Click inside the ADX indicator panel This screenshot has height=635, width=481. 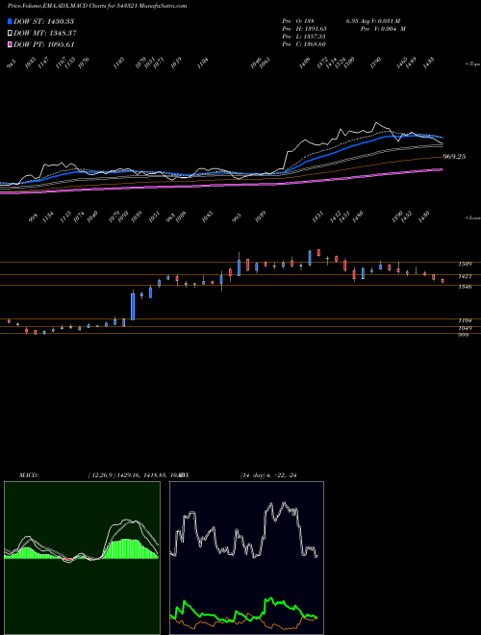[x=246, y=558]
